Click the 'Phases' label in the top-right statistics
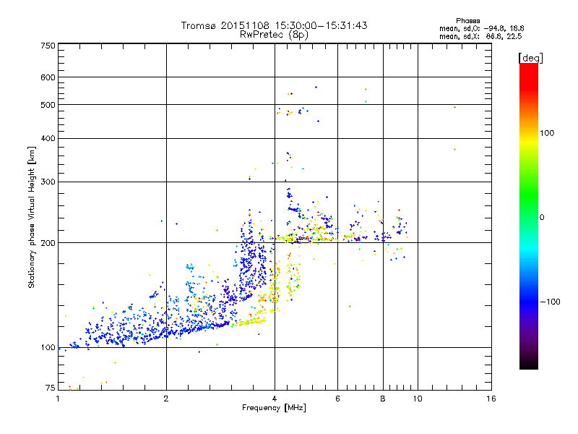578x434 pixels. pos(467,21)
